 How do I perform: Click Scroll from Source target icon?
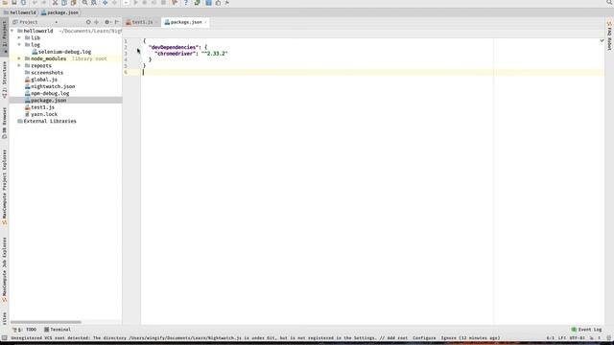[x=88, y=22]
